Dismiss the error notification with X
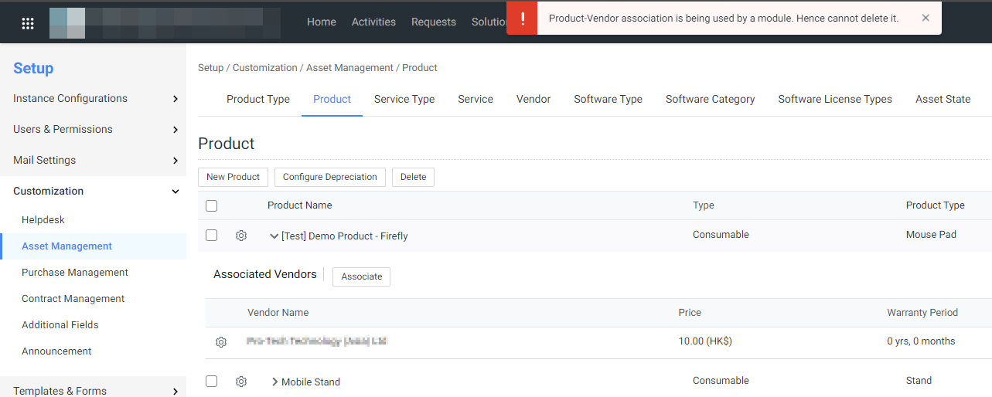This screenshot has height=397, width=992. coord(926,18)
